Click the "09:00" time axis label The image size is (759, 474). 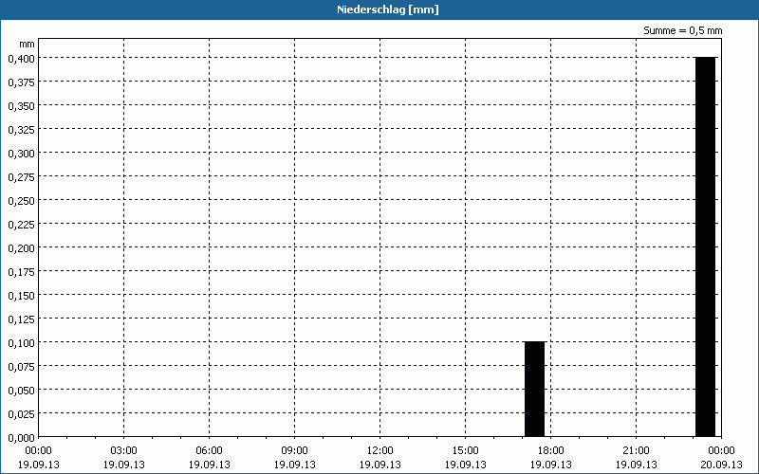[x=294, y=450]
